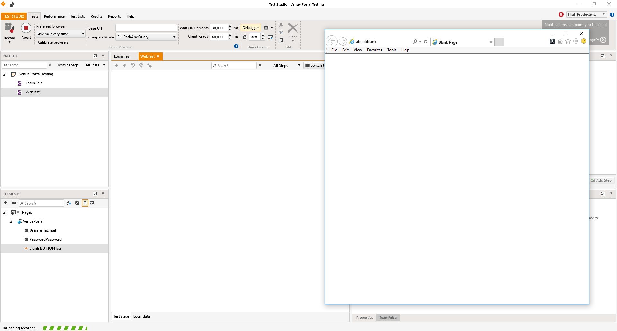
Task: Move selected step up
Action: 125,65
